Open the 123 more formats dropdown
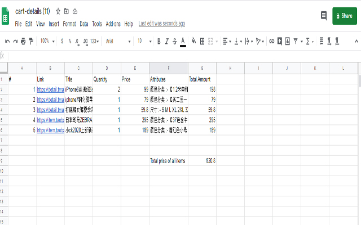 [94, 41]
